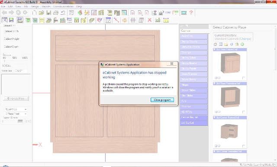Screen dimensions: 277x167
Task: Collapse the Std Base Framed header
Action: [x=214, y=49]
